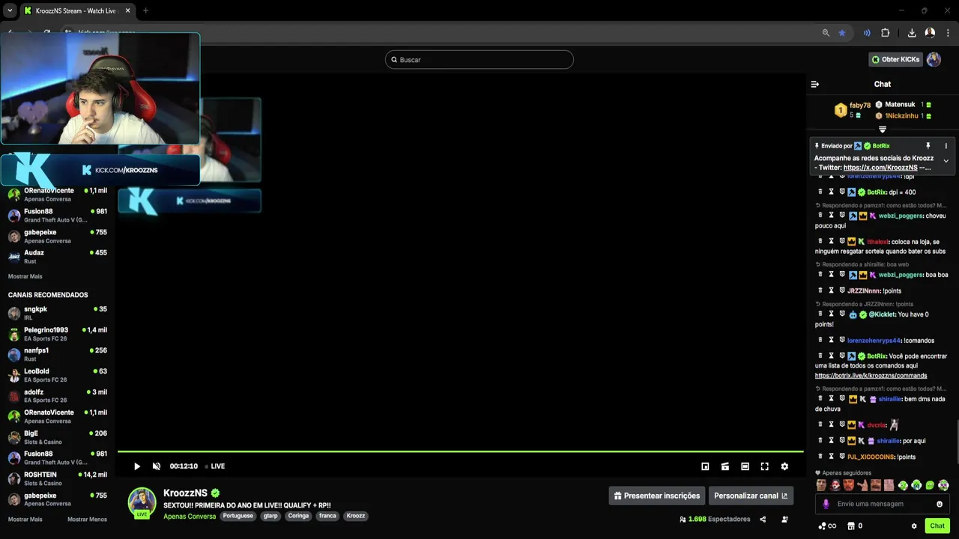Open the ROSHTEIN Slots & Casino channel
The width and height of the screenshot is (959, 539).
pos(58,478)
